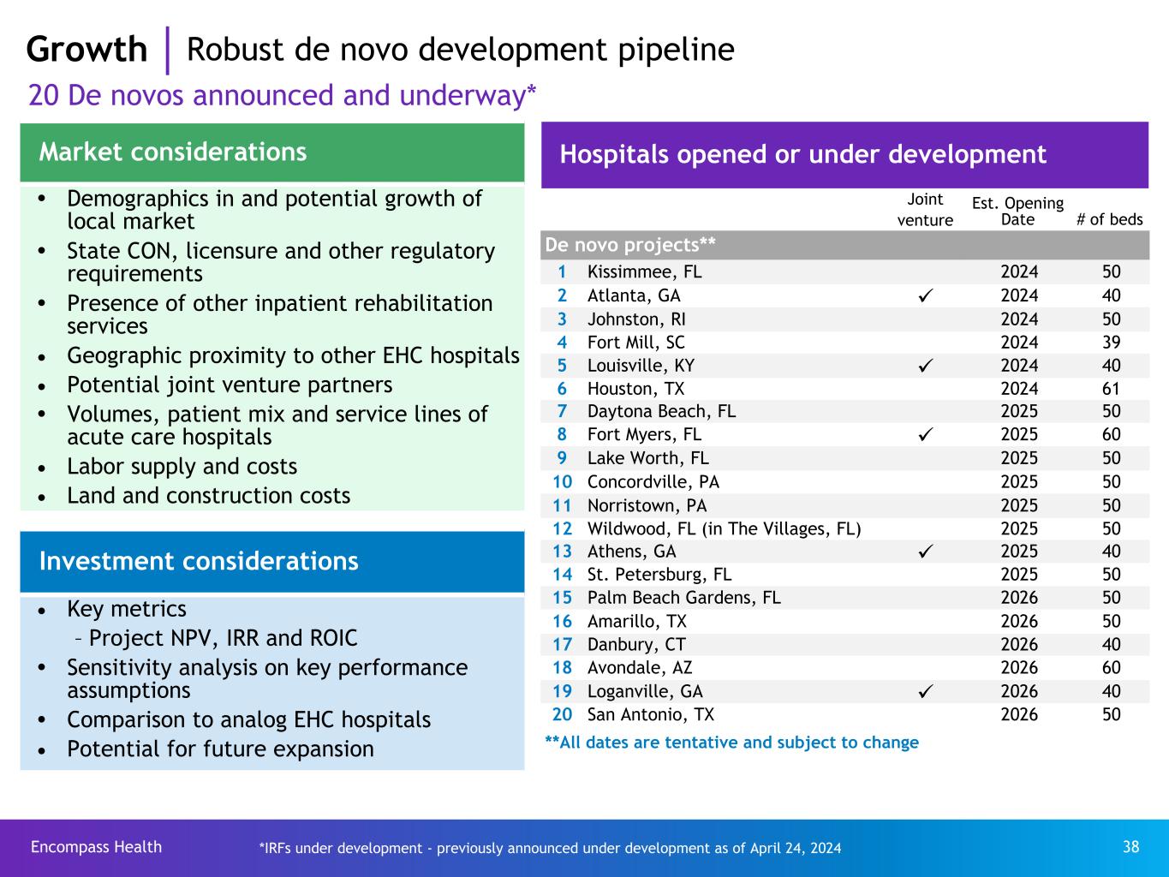Click the green Market considerations header
Viewport: 1169px width, 877px height.
click(x=271, y=152)
